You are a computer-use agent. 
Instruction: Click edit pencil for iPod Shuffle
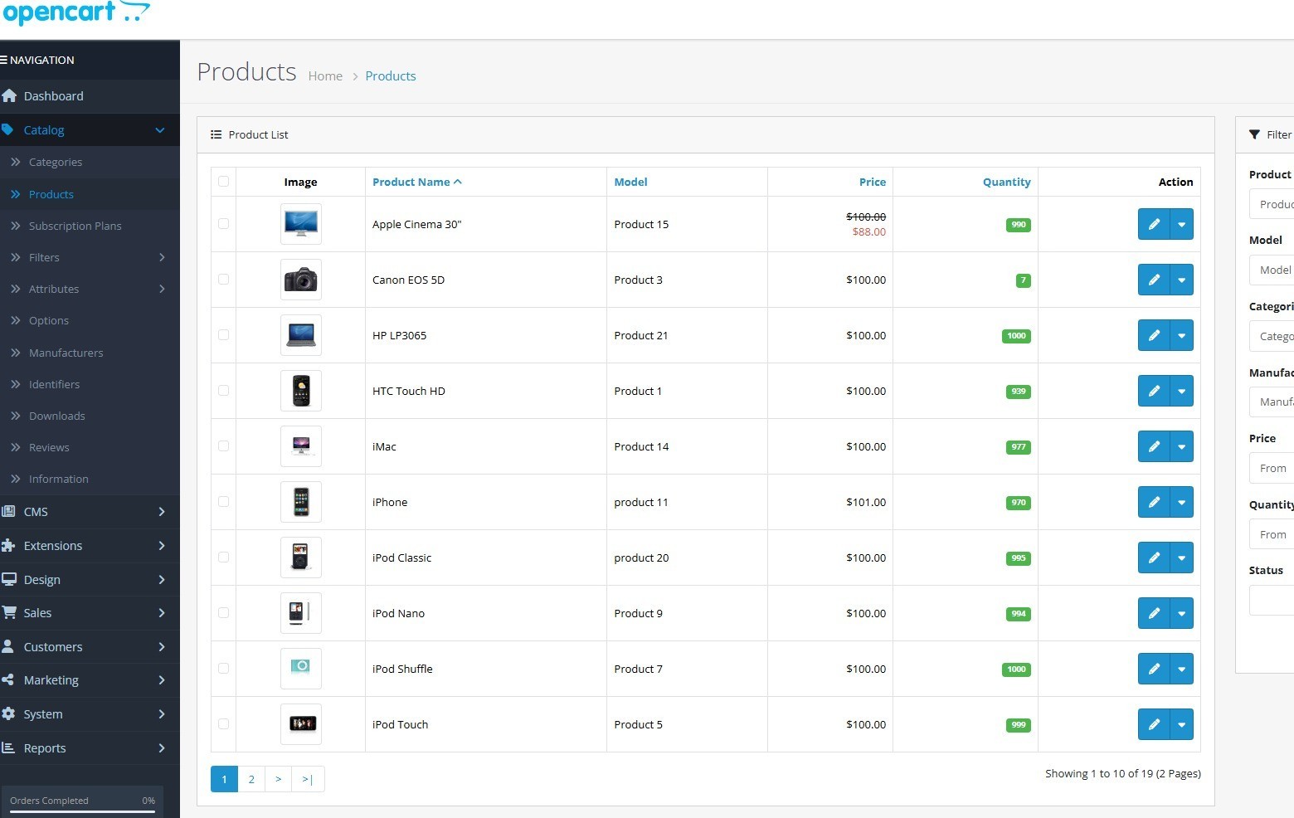pos(1153,669)
